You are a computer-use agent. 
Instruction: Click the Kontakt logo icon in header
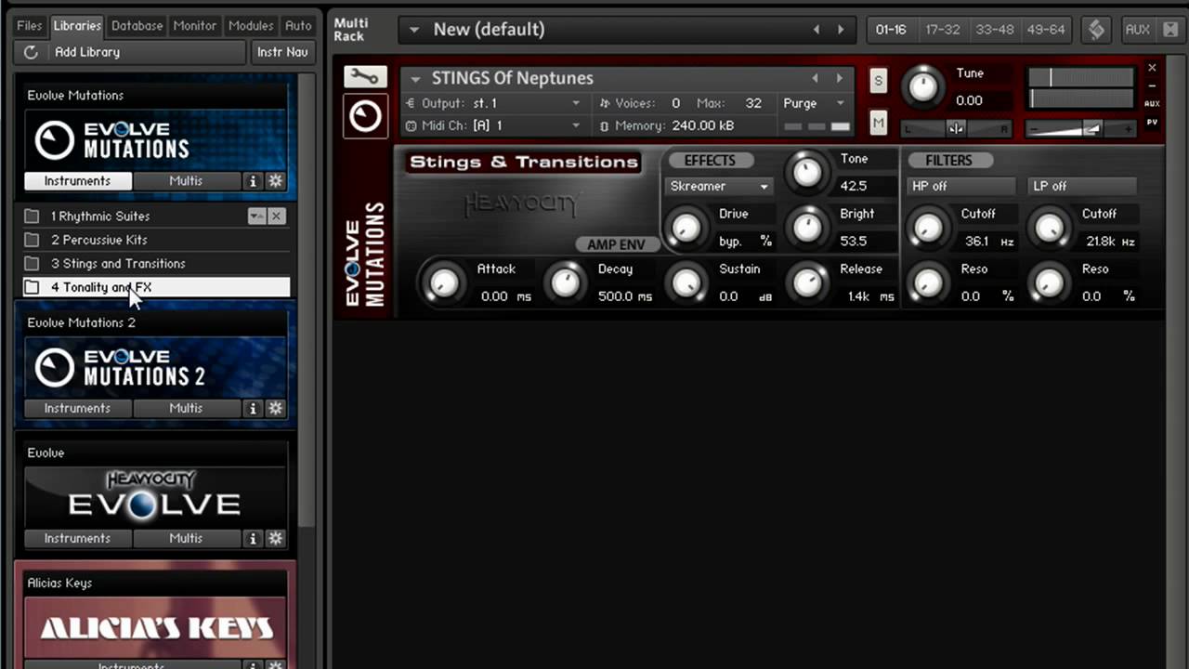click(1097, 30)
